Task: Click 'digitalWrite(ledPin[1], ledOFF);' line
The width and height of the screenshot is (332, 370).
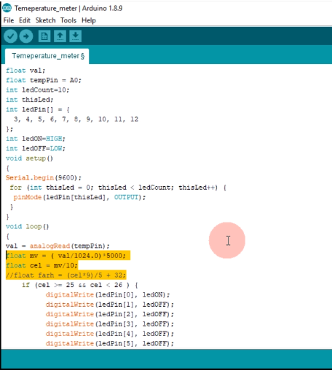Action: tap(110, 305)
